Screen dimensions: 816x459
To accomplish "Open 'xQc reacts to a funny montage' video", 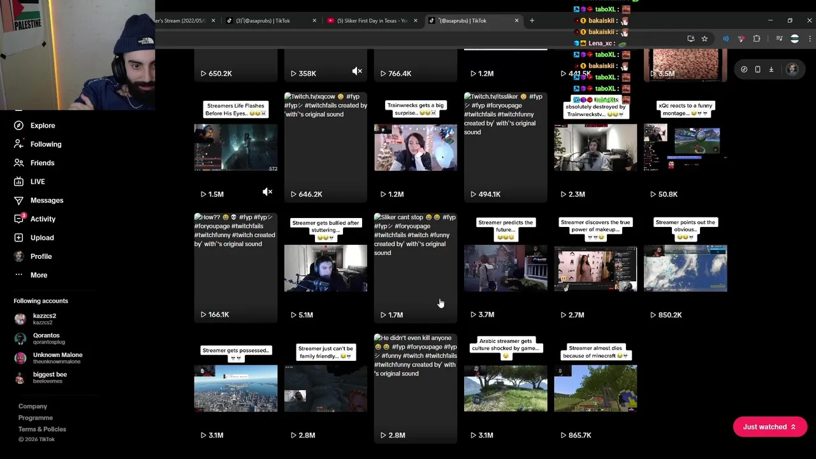I will click(685, 147).
